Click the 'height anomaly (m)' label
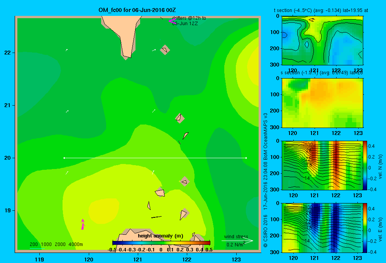 point(161,236)
